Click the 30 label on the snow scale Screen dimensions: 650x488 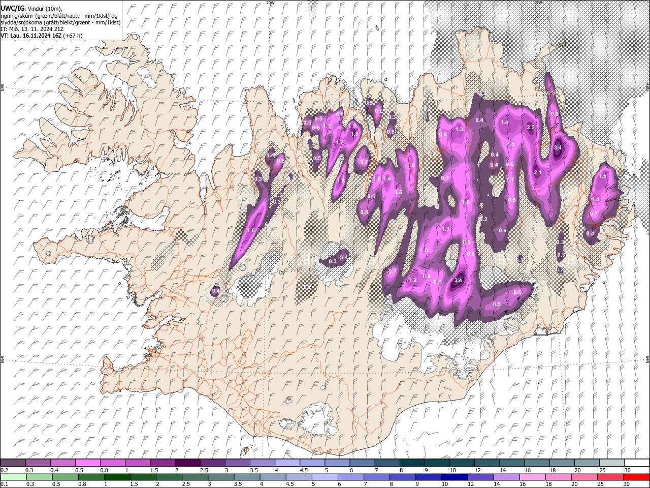tap(627, 470)
